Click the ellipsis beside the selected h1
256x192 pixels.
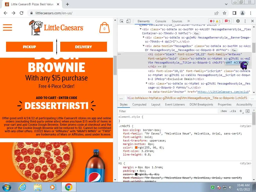pos(119,54)
